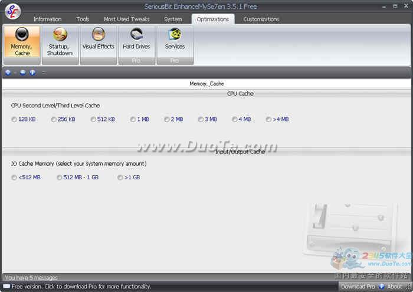Open the Startup, Shutdown optimization section
The image size is (413, 292).
click(60, 45)
